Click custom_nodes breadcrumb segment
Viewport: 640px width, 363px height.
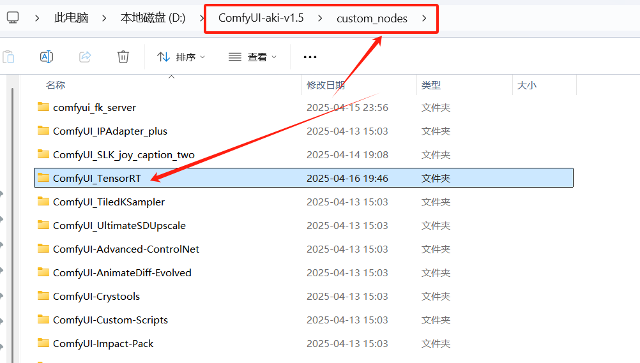click(x=372, y=19)
